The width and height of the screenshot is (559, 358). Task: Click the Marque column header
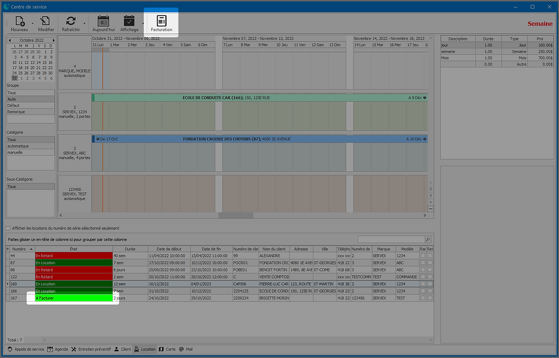point(383,249)
